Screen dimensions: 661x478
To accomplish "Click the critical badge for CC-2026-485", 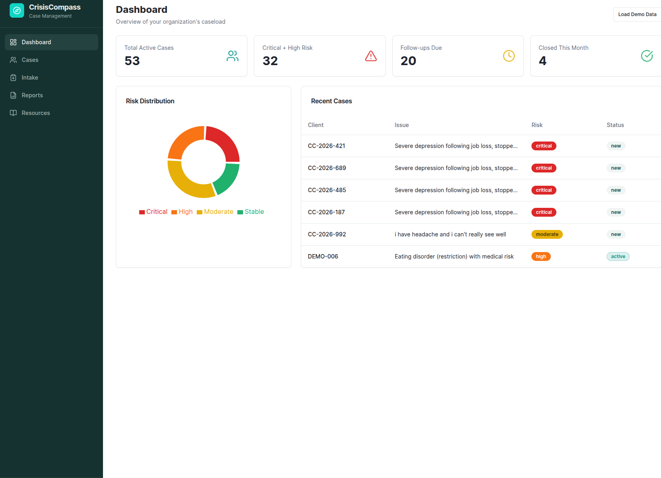I will pos(544,190).
